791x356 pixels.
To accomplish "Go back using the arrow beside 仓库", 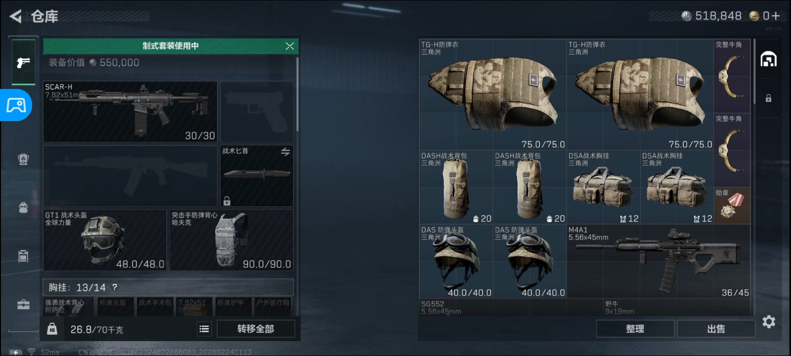I will [x=15, y=16].
